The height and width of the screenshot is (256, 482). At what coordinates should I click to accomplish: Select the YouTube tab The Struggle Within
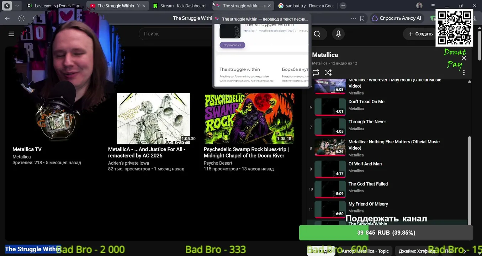[x=116, y=6]
